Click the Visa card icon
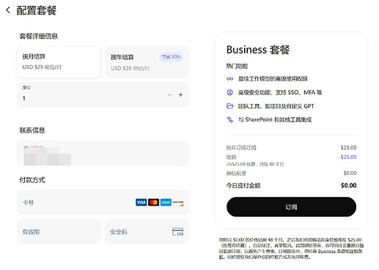The image size is (379, 270). [x=141, y=203]
